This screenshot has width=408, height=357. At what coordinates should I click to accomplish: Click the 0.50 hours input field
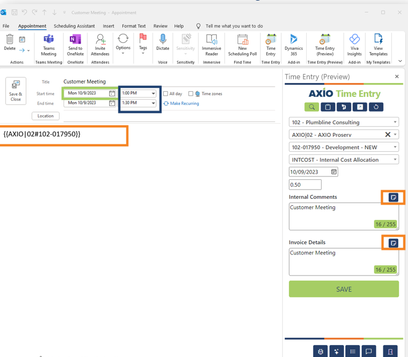click(x=305, y=185)
